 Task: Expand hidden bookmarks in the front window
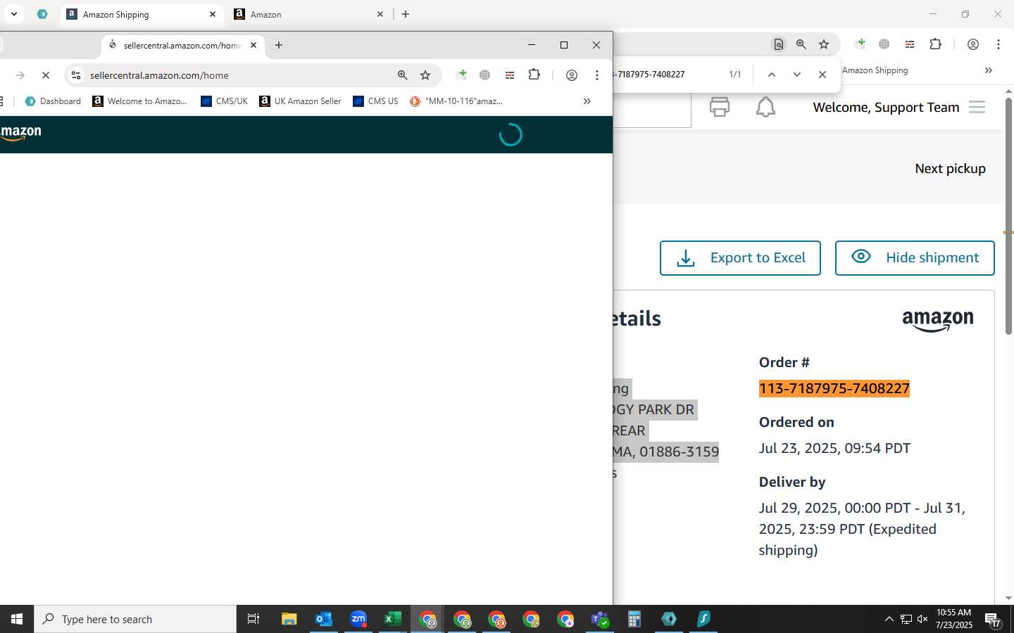[587, 101]
